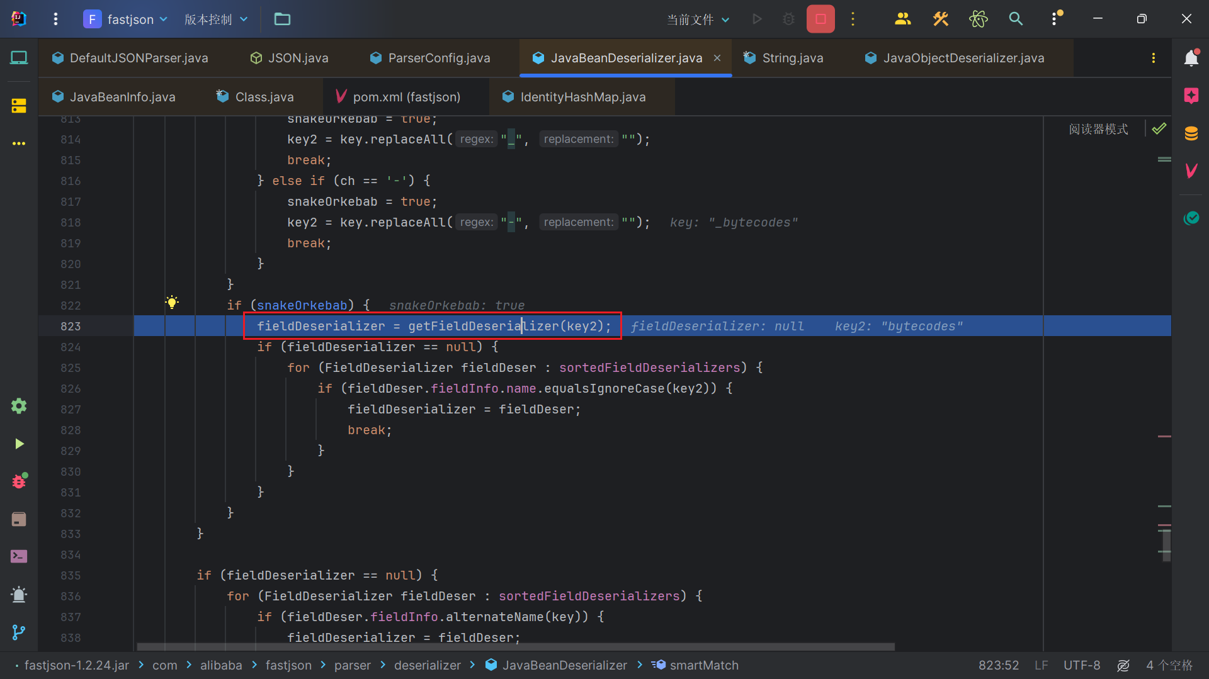Open the Database tool window

click(1191, 133)
